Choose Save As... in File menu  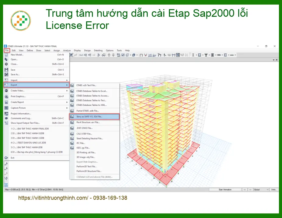pyautogui.click(x=37, y=75)
